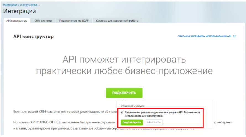The image size is (246, 137).
Task: Click the paragraph starting 'Если для вашей CRM-системы'
Action: [x=65, y=112]
